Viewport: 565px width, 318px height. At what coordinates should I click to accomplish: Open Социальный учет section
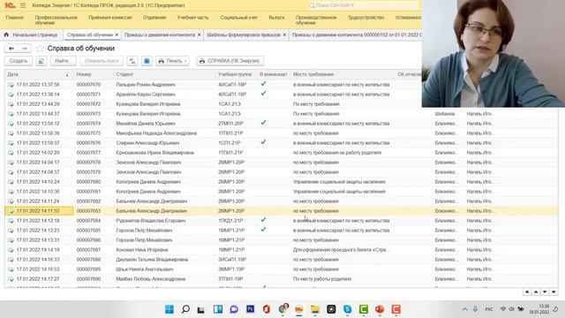(x=238, y=18)
